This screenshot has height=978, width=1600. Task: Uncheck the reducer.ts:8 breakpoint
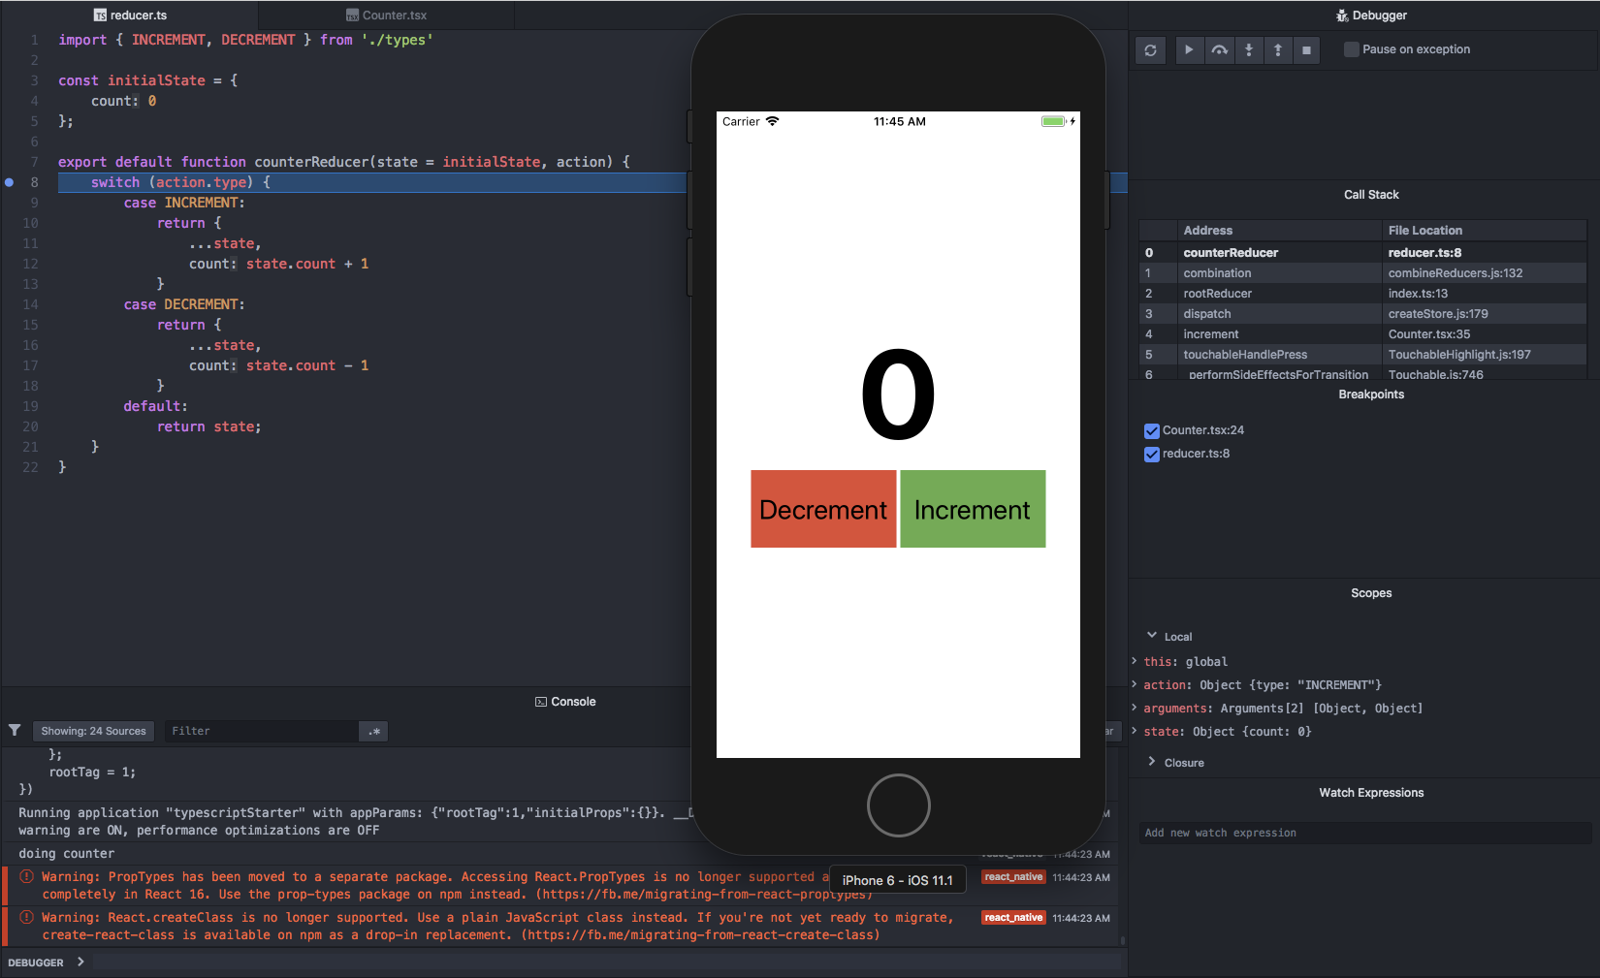(1152, 455)
